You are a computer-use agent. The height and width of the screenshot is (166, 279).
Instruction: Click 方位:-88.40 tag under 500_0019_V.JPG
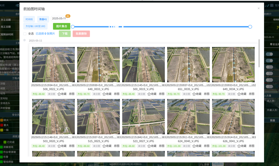click(x=129, y=94)
